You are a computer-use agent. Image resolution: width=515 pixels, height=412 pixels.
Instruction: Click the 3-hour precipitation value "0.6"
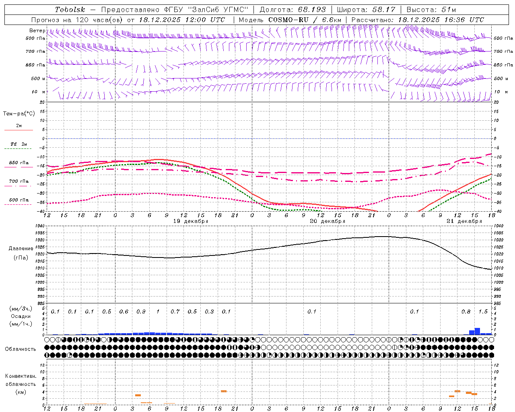pyautogui.click(x=124, y=312)
